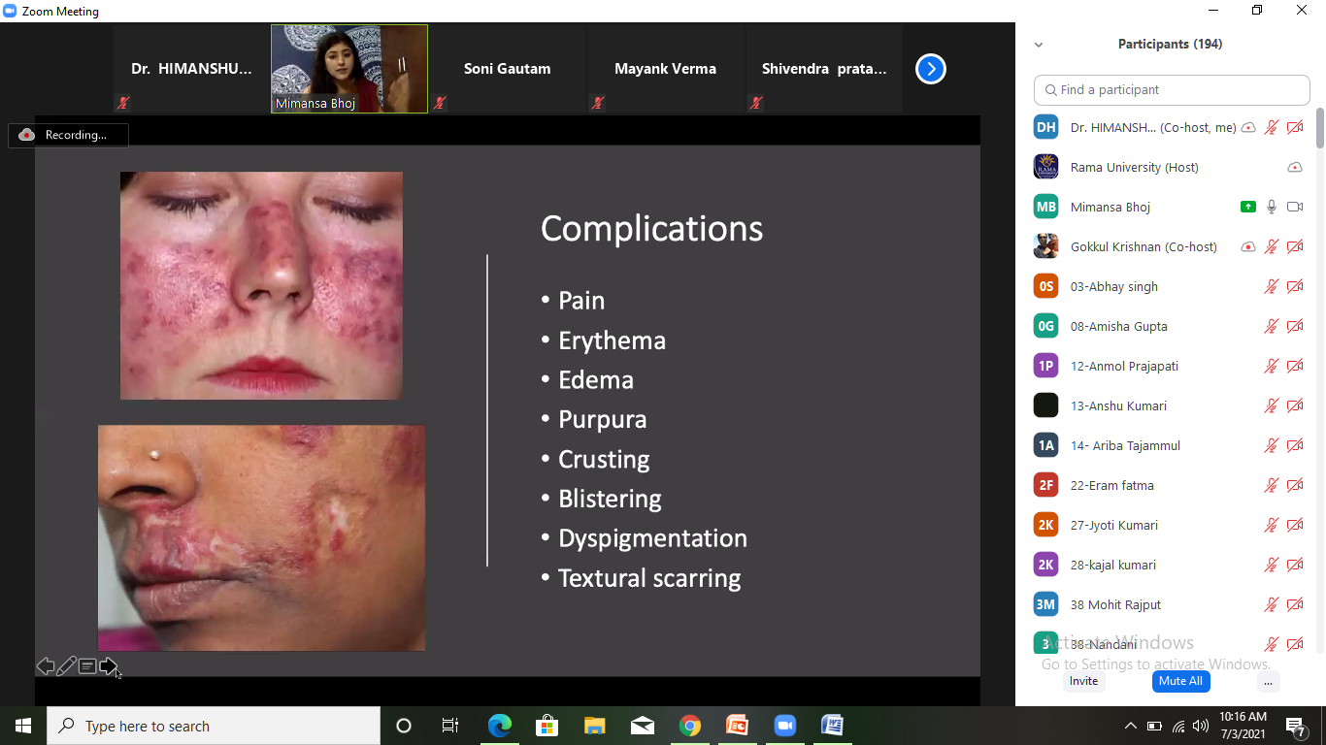
Task: Open File Explorer from taskbar
Action: [x=594, y=726]
